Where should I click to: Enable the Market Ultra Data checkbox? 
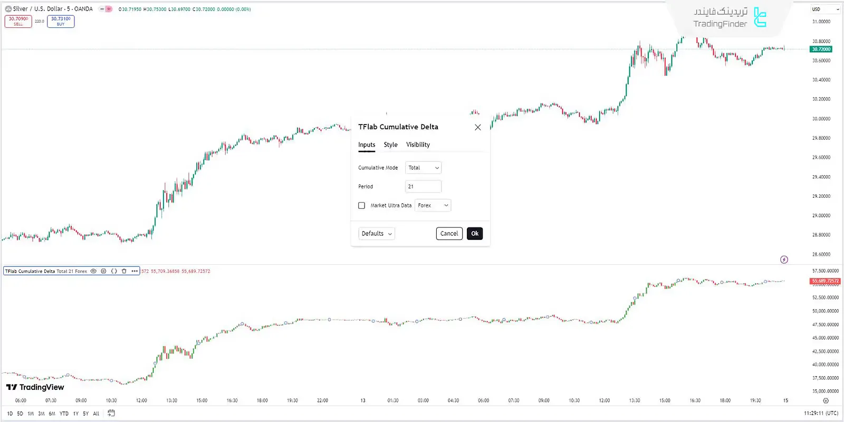pos(361,206)
